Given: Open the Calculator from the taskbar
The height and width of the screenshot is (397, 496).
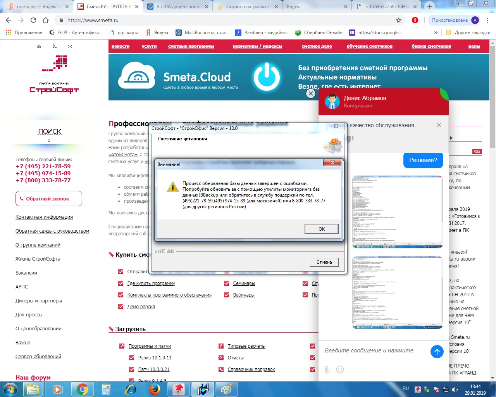Looking at the screenshot, I should click(x=106, y=389).
